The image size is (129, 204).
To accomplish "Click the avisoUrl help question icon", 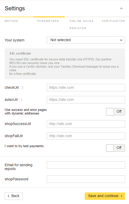I will click(21, 100).
